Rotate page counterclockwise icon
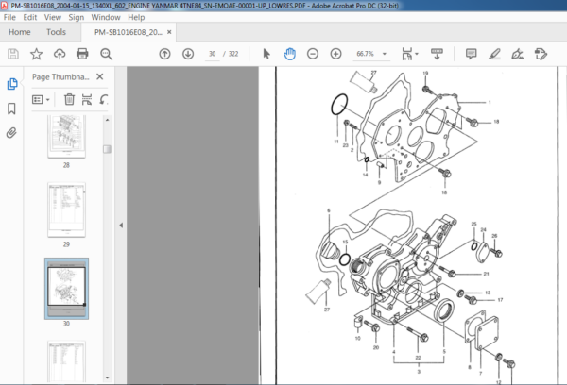 (103, 99)
